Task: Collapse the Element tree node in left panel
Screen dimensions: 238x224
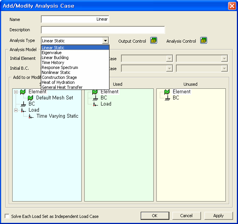Action: 15,92
